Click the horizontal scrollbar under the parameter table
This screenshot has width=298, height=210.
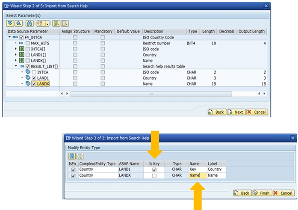point(150,93)
